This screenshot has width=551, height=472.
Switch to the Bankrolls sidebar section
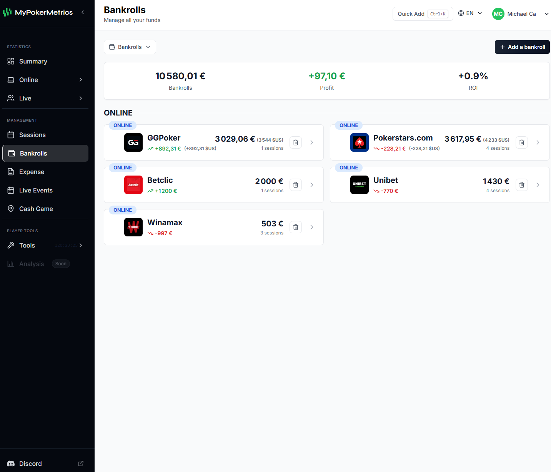point(34,153)
